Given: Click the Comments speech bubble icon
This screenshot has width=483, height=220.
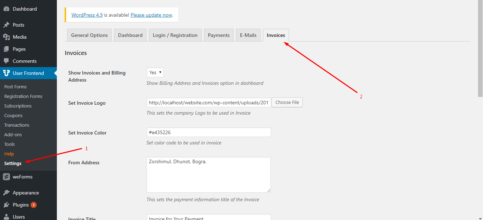Looking at the screenshot, I should [x=6, y=61].
